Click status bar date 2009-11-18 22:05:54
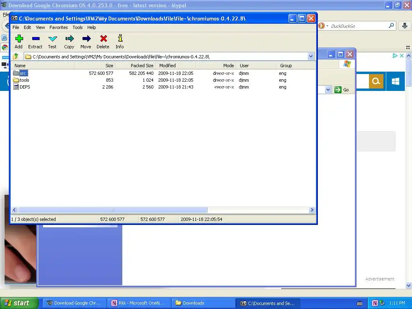Screen dimensions: 412x309 [x=202, y=219]
